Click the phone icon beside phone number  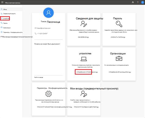(x=35, y=33)
